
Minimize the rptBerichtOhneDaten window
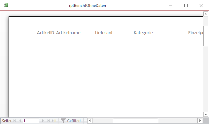click(171, 6)
